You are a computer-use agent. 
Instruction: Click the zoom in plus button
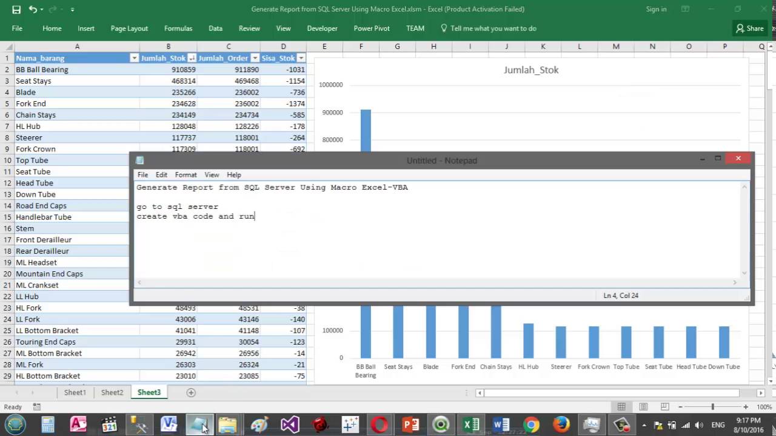pyautogui.click(x=746, y=407)
